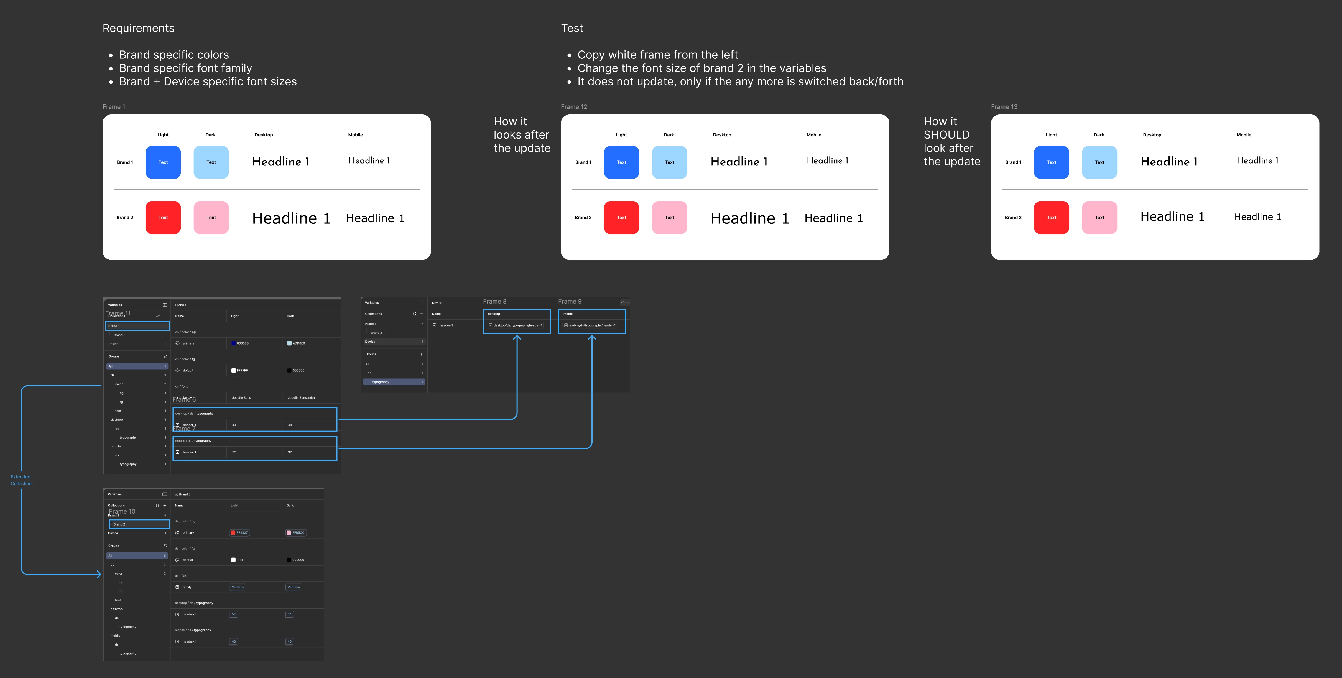Viewport: 1342px width, 678px height.
Task: Click search icon in Device variables panel
Action: coord(622,303)
